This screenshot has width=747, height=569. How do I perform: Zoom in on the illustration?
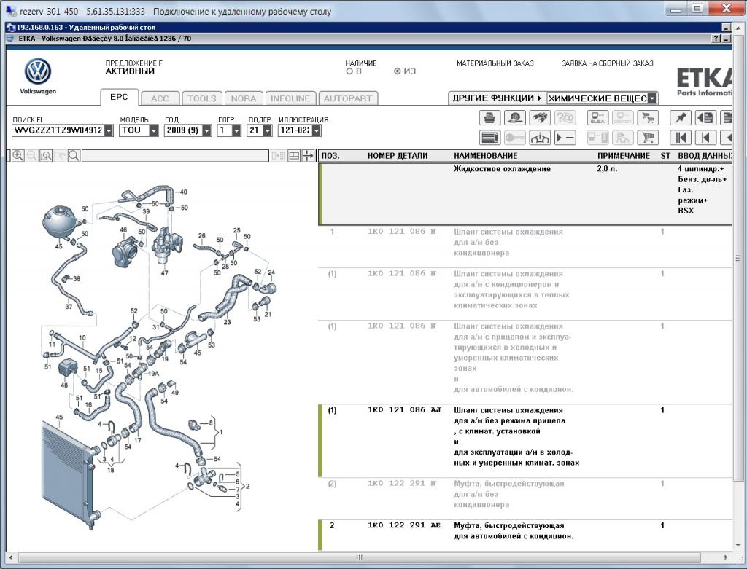point(18,156)
